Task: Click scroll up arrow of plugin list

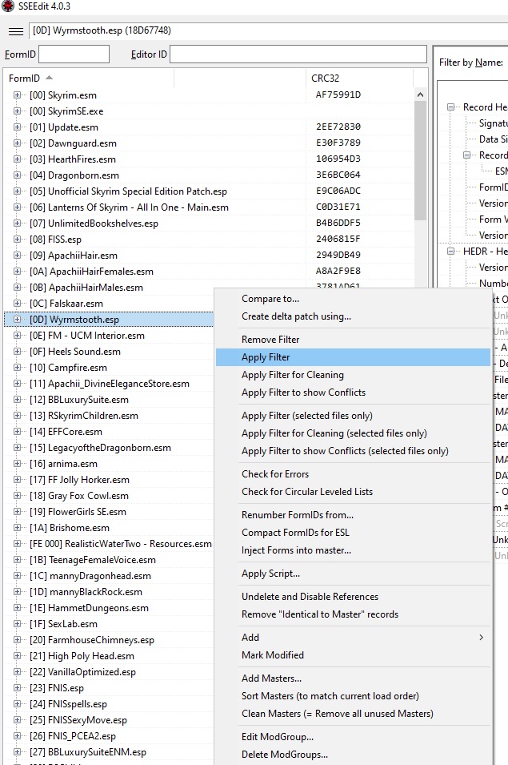Action: [x=420, y=95]
